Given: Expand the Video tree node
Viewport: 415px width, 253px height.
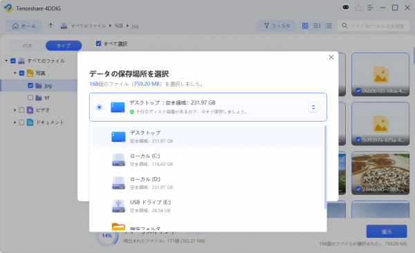Looking at the screenshot, I should coord(15,110).
